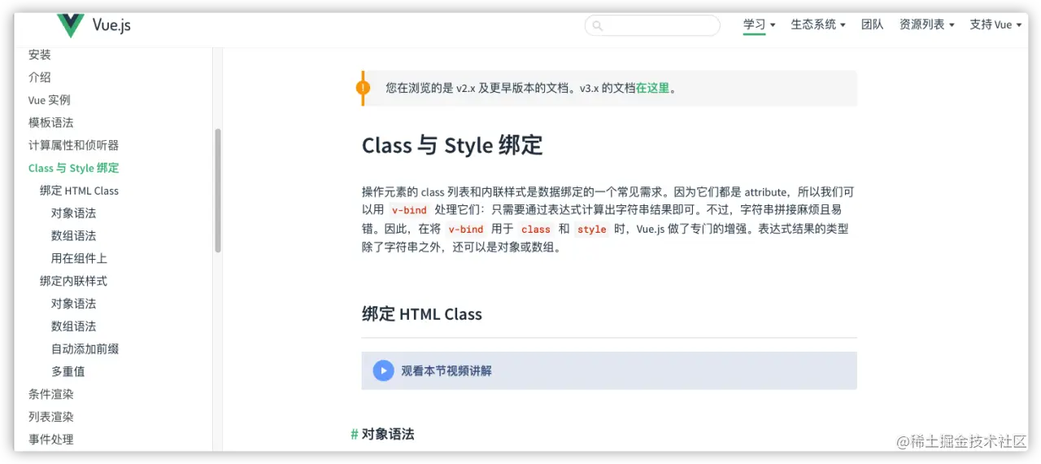This screenshot has width=1041, height=464.
Task: Open Vue 实例 in sidebar
Action: click(50, 100)
